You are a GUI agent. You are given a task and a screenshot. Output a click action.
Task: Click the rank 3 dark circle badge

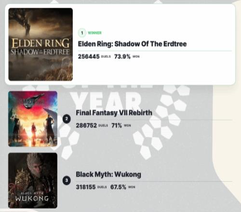pyautogui.click(x=67, y=181)
